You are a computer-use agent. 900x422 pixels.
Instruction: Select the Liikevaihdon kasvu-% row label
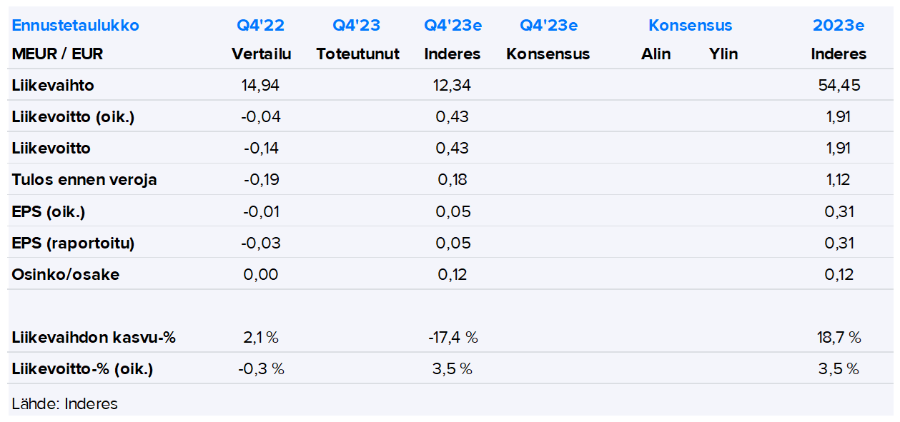click(94, 338)
